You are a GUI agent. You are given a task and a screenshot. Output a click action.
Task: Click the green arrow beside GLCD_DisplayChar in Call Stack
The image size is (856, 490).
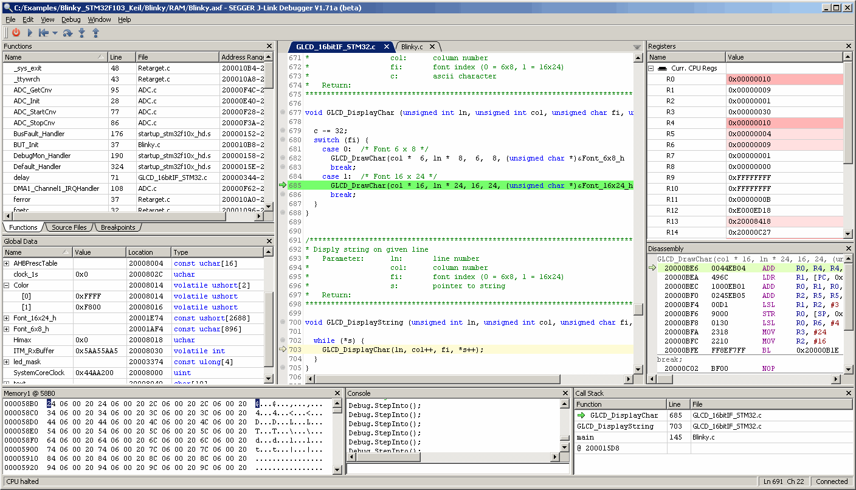point(581,415)
